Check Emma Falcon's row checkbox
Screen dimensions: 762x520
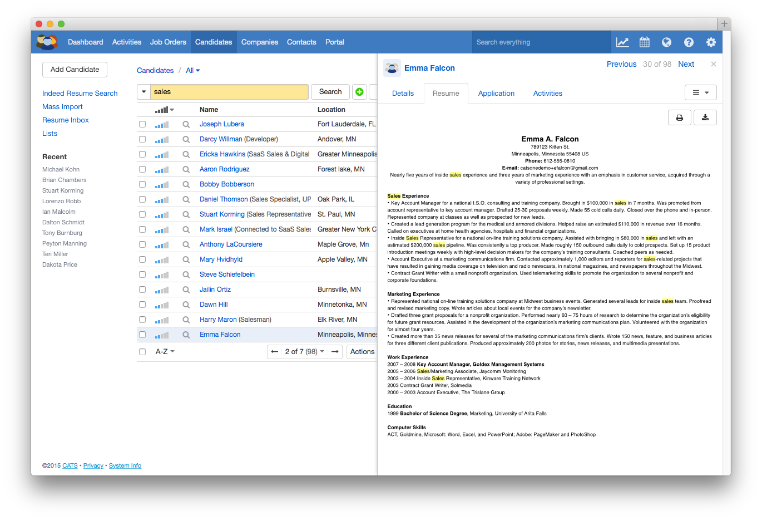coord(142,334)
